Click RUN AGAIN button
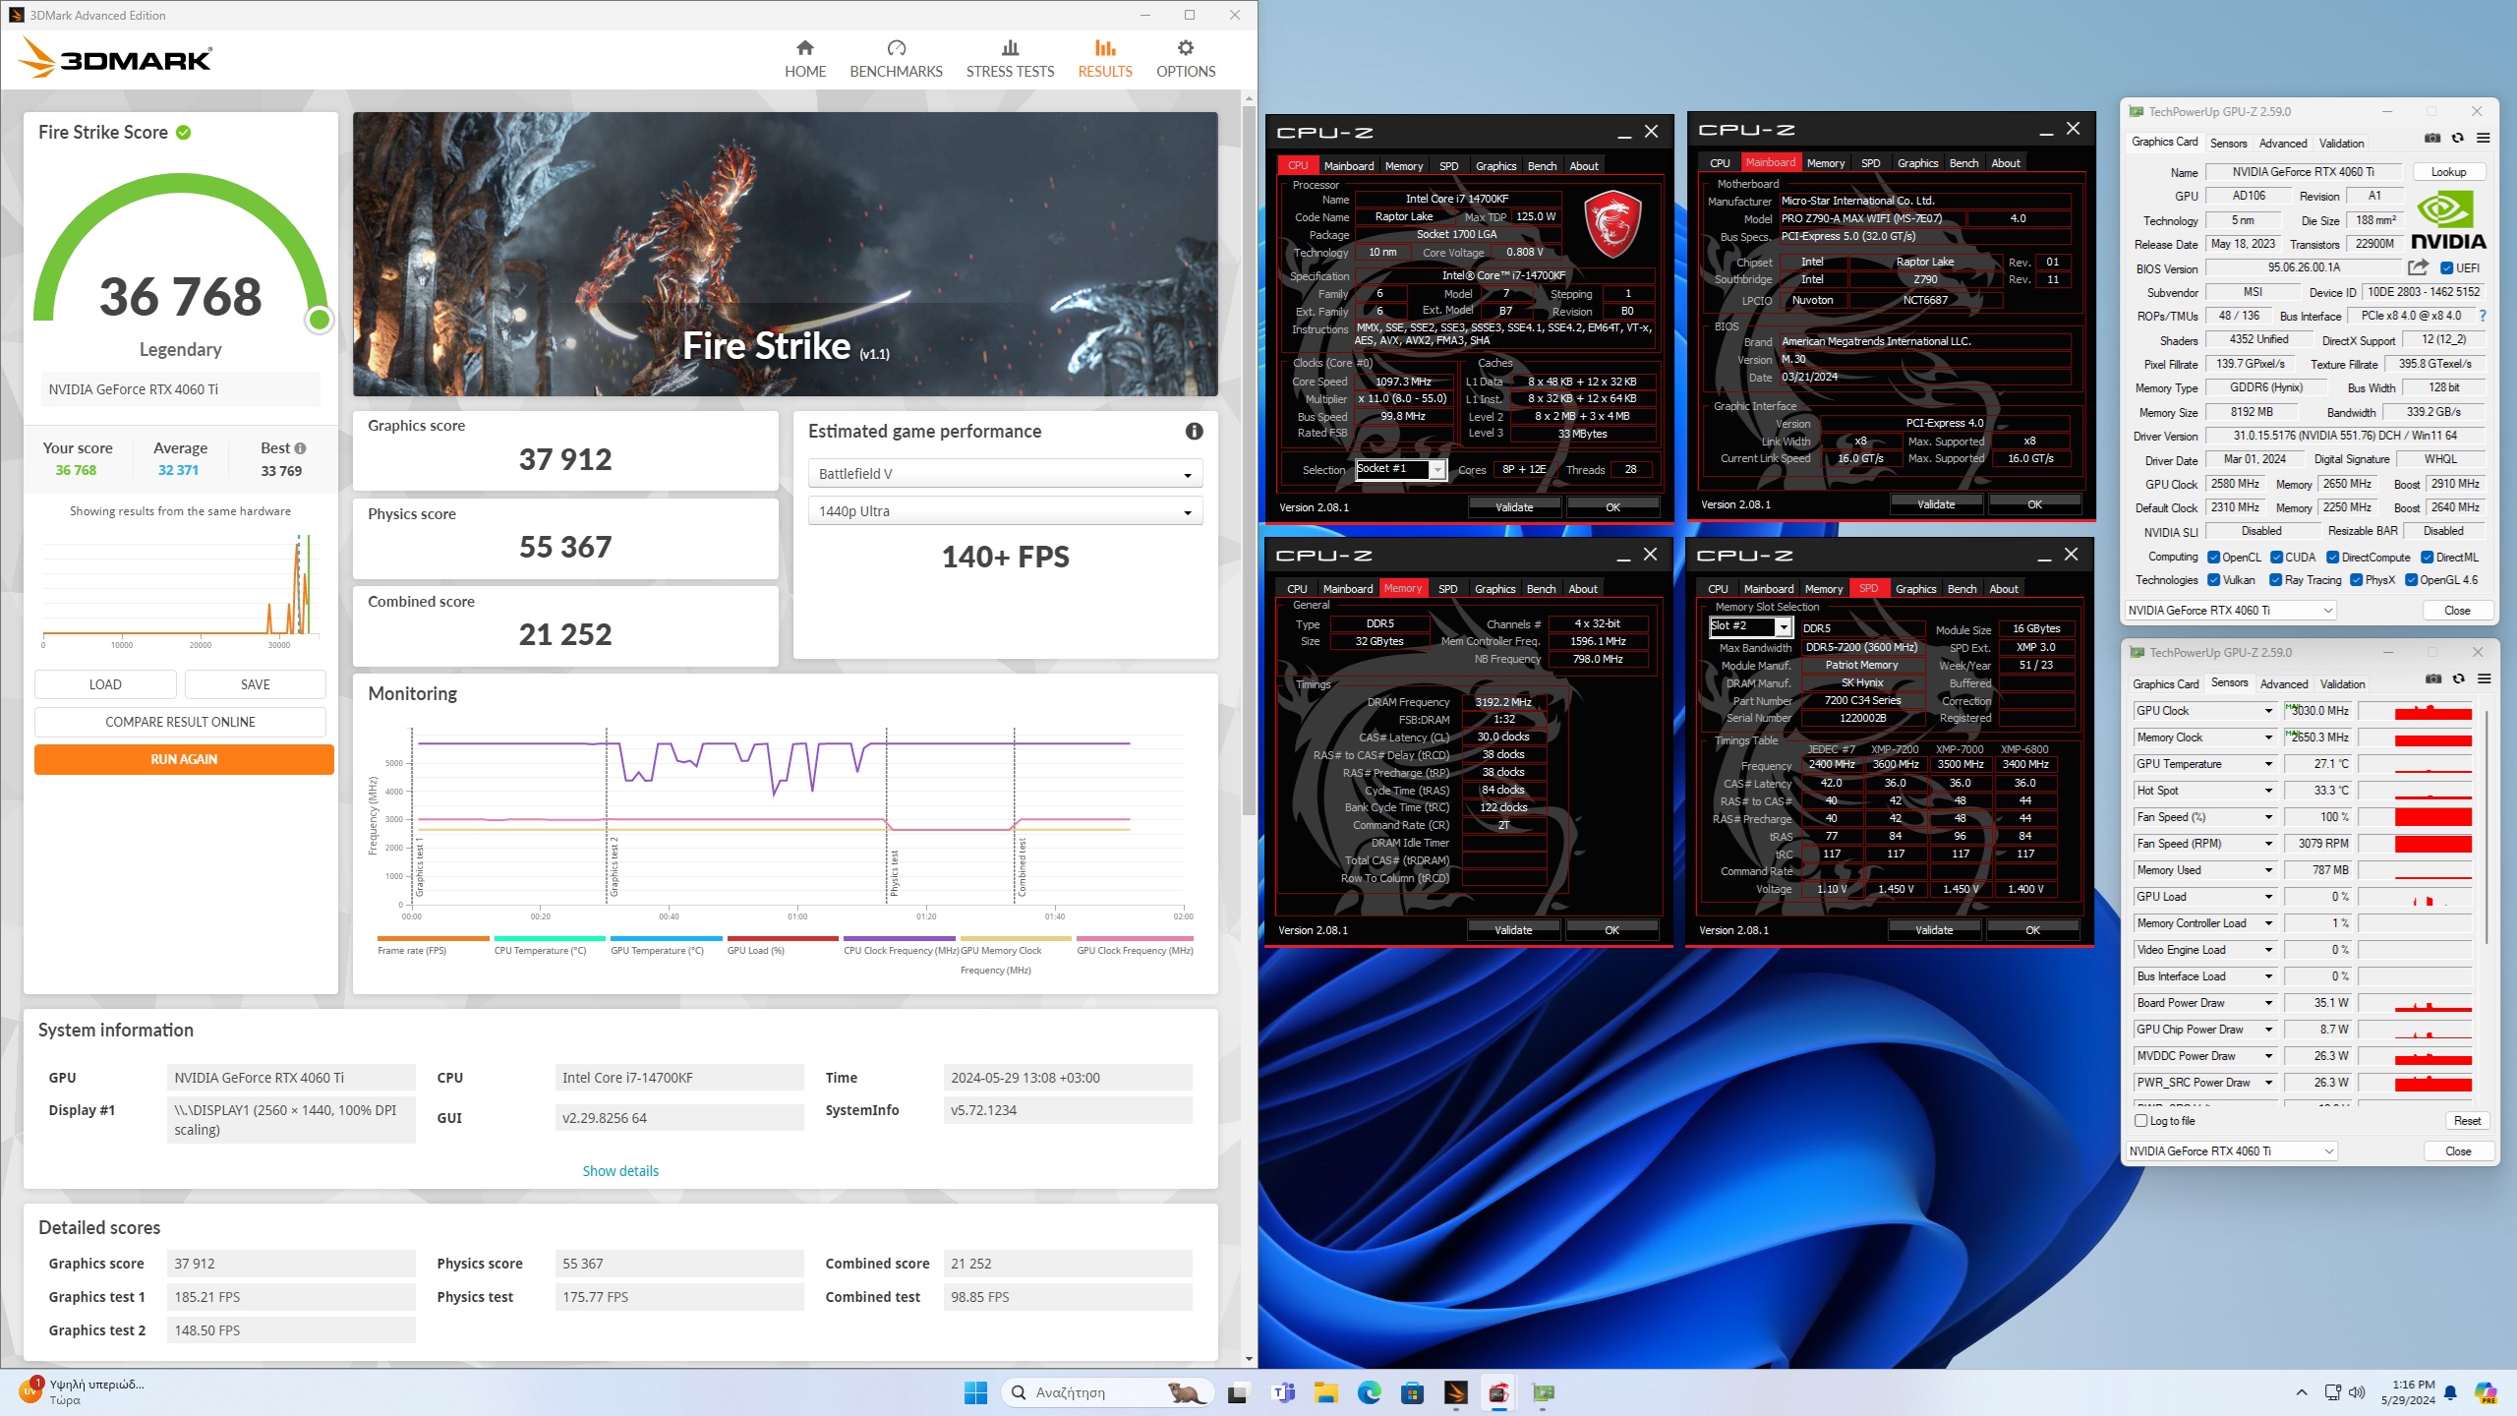Image resolution: width=2517 pixels, height=1416 pixels. tap(184, 759)
